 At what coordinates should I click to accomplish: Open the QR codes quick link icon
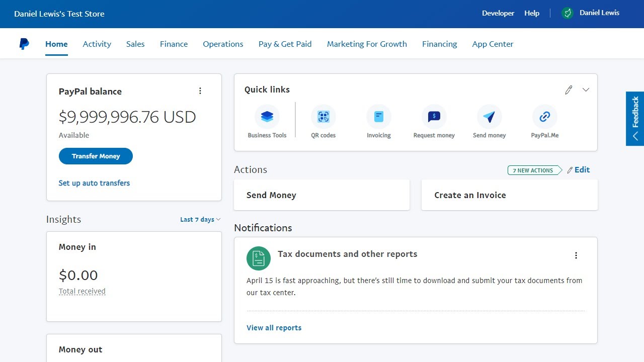(324, 117)
